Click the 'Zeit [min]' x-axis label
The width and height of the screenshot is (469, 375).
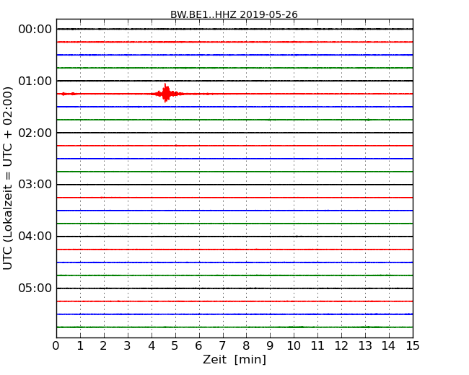(x=234, y=359)
